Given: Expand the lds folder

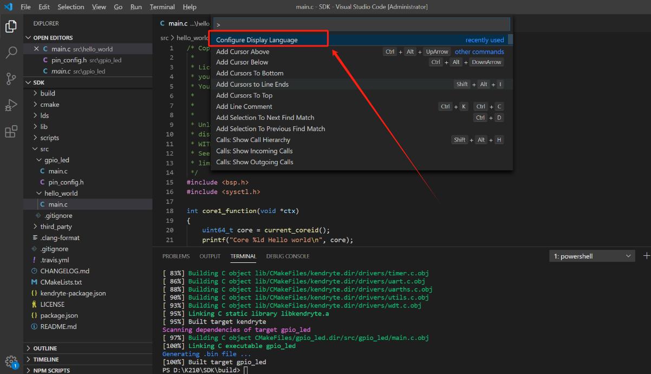Looking at the screenshot, I should (88, 115).
